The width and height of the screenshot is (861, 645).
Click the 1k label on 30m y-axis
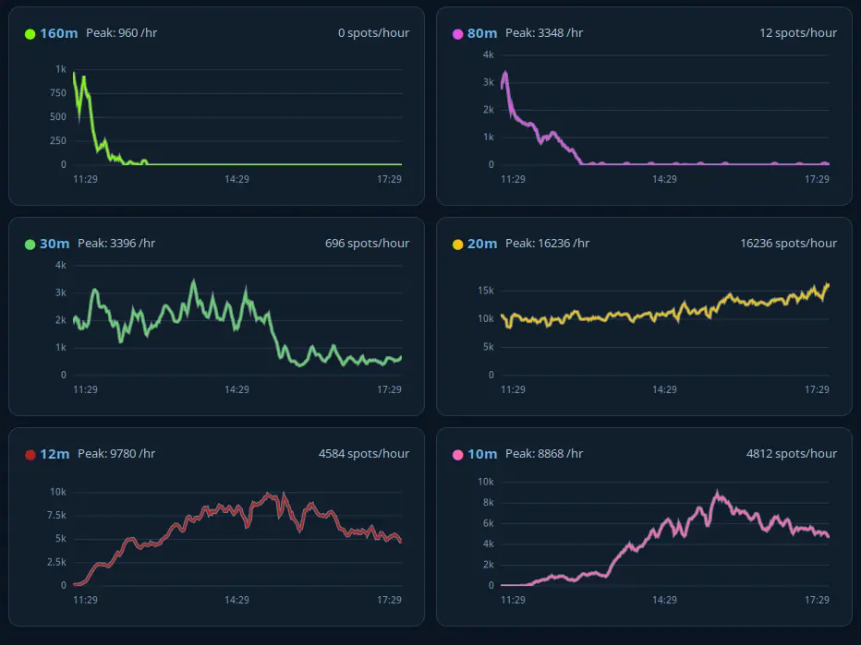coord(60,348)
